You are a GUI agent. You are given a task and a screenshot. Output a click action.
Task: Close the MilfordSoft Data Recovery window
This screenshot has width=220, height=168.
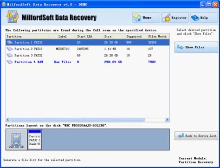pyautogui.click(x=215, y=5)
